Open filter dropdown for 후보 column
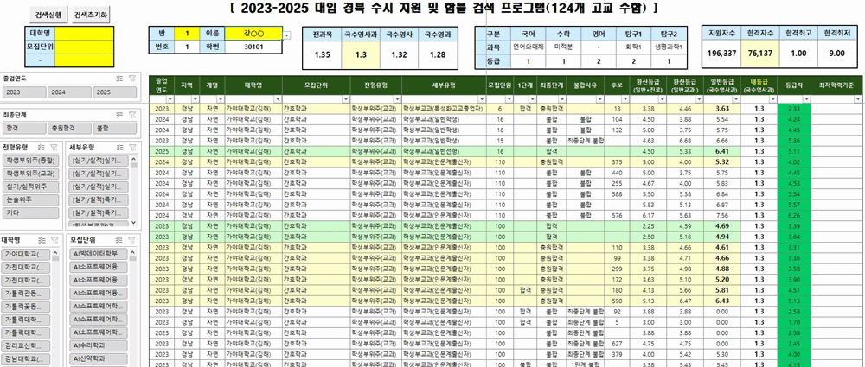This screenshot has height=367, width=865. (625, 99)
